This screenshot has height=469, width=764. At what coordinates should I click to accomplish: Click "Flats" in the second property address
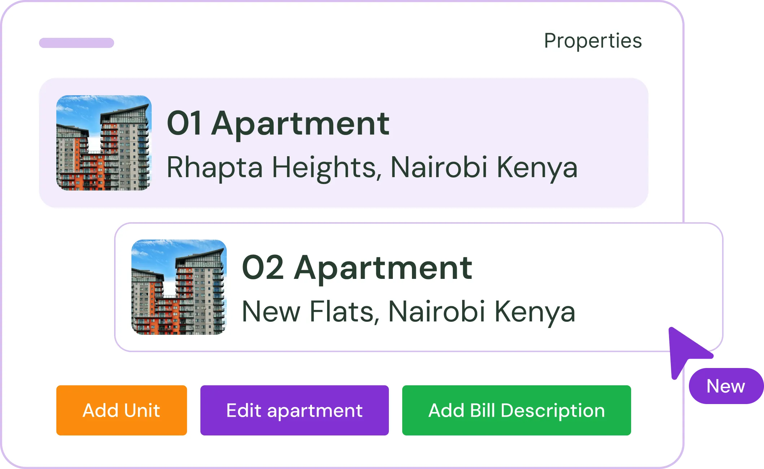(342, 311)
